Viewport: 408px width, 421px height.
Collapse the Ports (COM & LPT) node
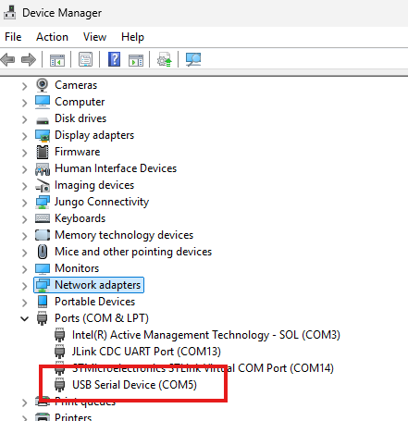coord(25,318)
